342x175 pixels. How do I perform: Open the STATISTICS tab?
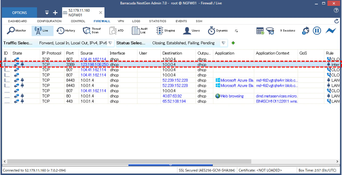[x=158, y=21]
